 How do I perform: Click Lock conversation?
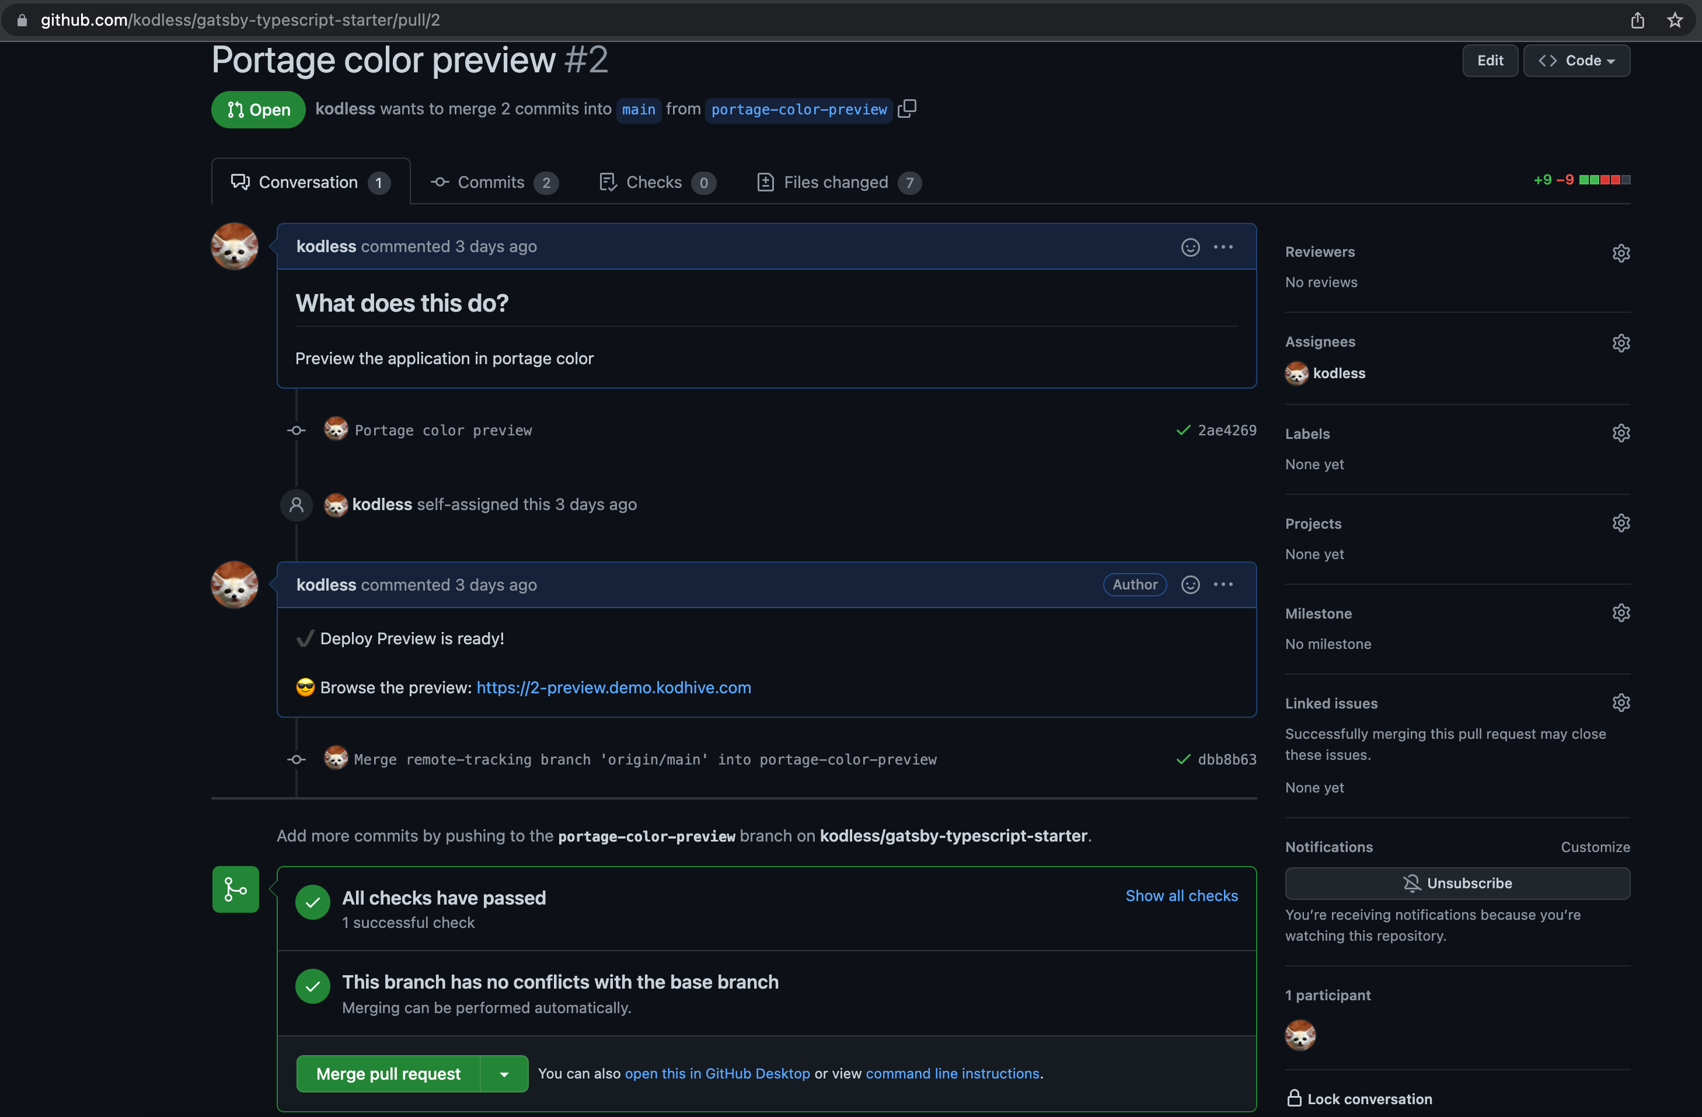[1359, 1098]
